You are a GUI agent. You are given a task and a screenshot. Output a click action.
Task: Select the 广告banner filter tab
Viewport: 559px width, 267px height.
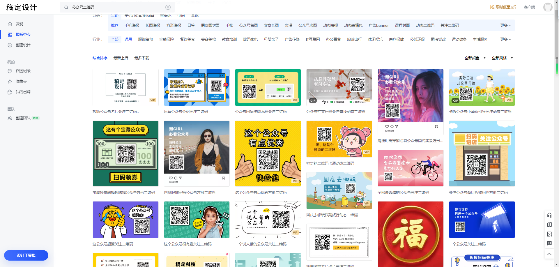tap(378, 25)
